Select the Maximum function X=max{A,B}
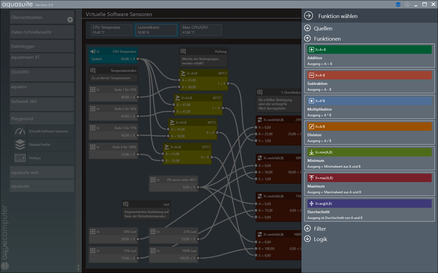438x273 pixels. tap(369, 184)
